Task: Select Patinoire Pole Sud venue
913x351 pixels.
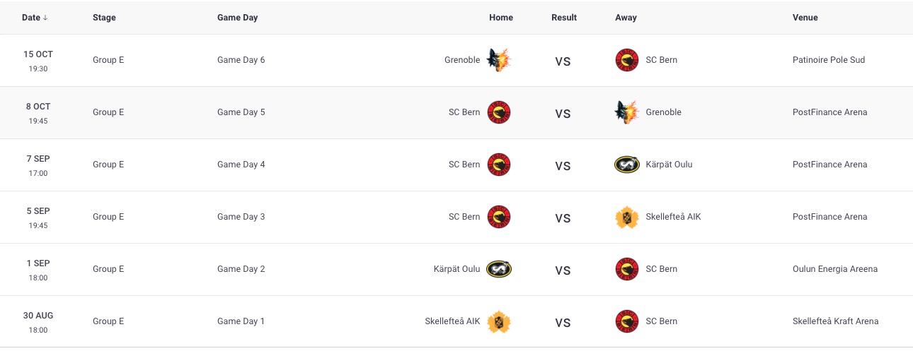Action: pyautogui.click(x=829, y=60)
